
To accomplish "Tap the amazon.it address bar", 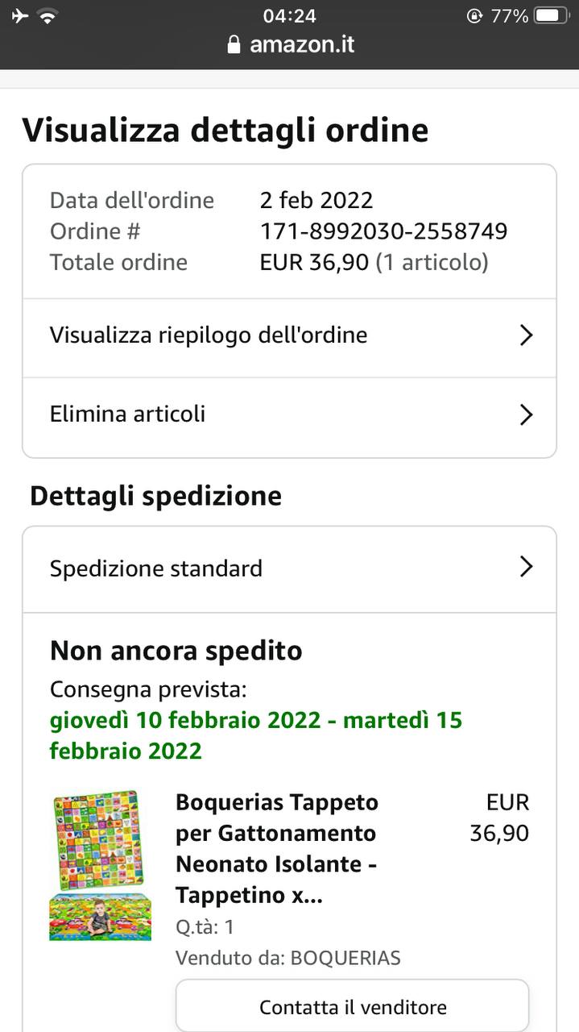I will (x=301, y=44).
